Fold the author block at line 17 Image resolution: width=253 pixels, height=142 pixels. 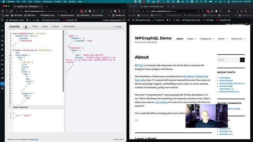[x=12, y=72]
